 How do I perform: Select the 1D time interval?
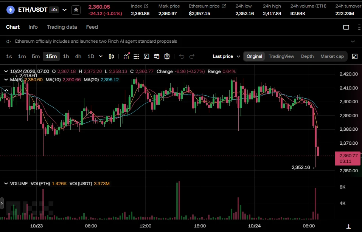coord(91,56)
